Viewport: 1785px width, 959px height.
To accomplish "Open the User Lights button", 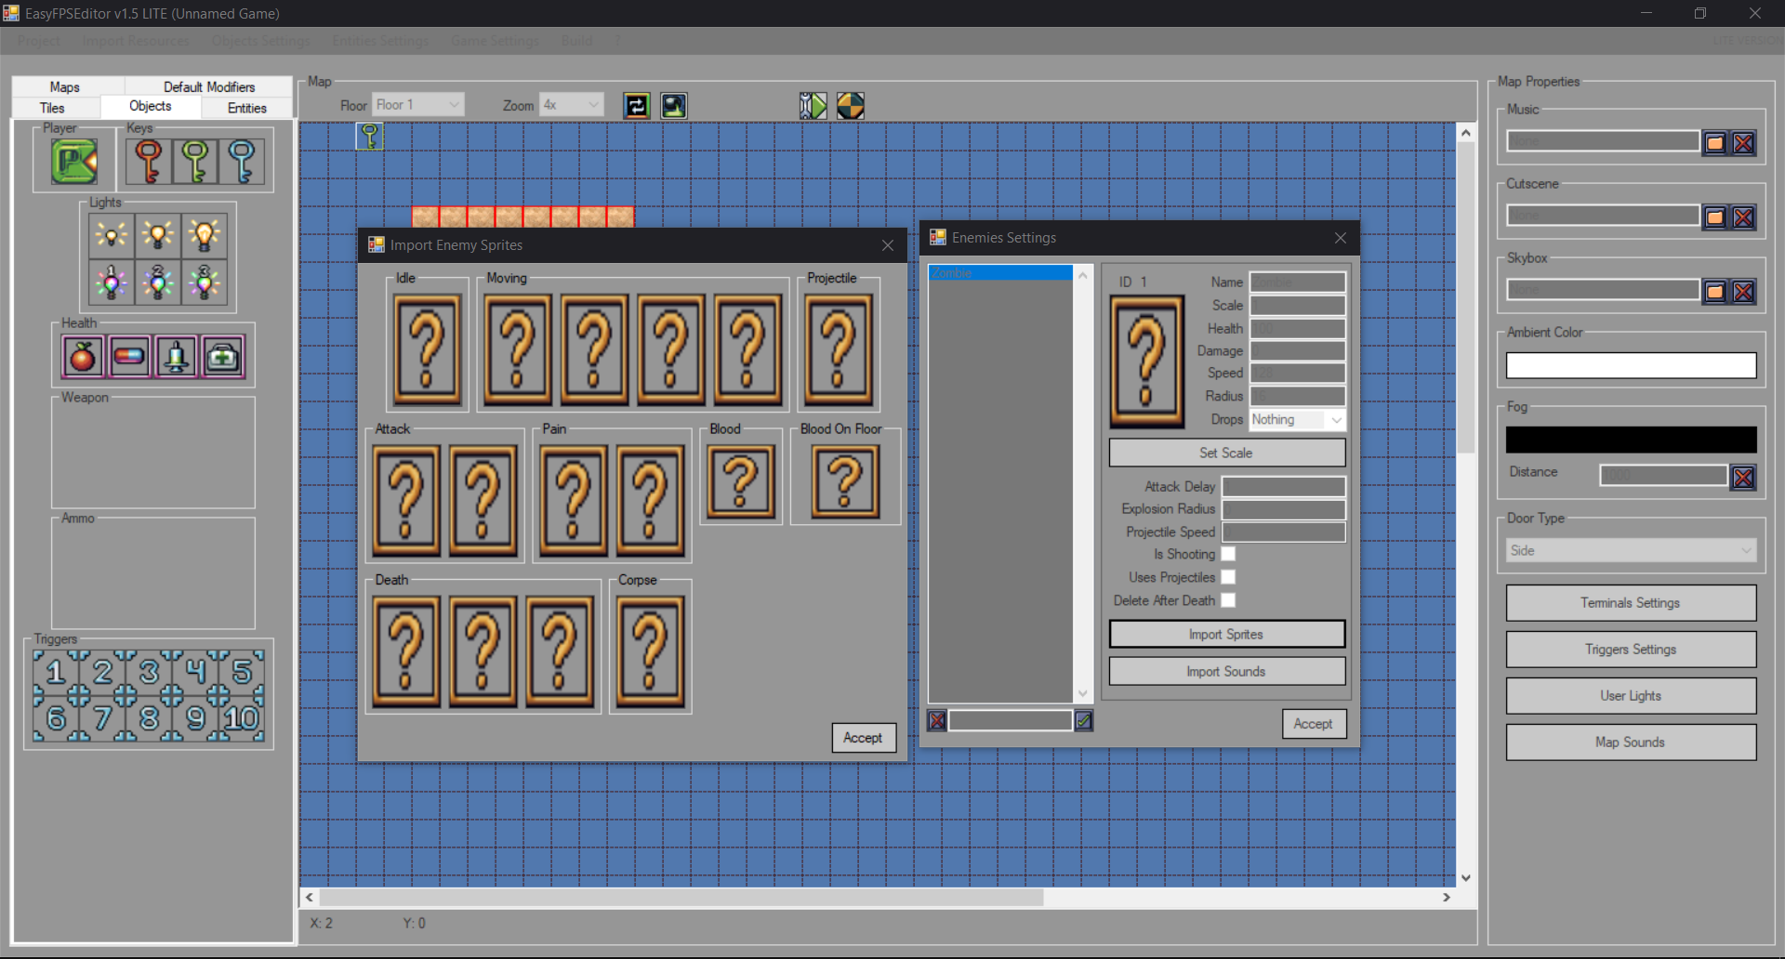I will tap(1632, 696).
